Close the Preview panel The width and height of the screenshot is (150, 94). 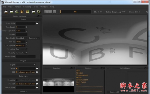[73, 68]
